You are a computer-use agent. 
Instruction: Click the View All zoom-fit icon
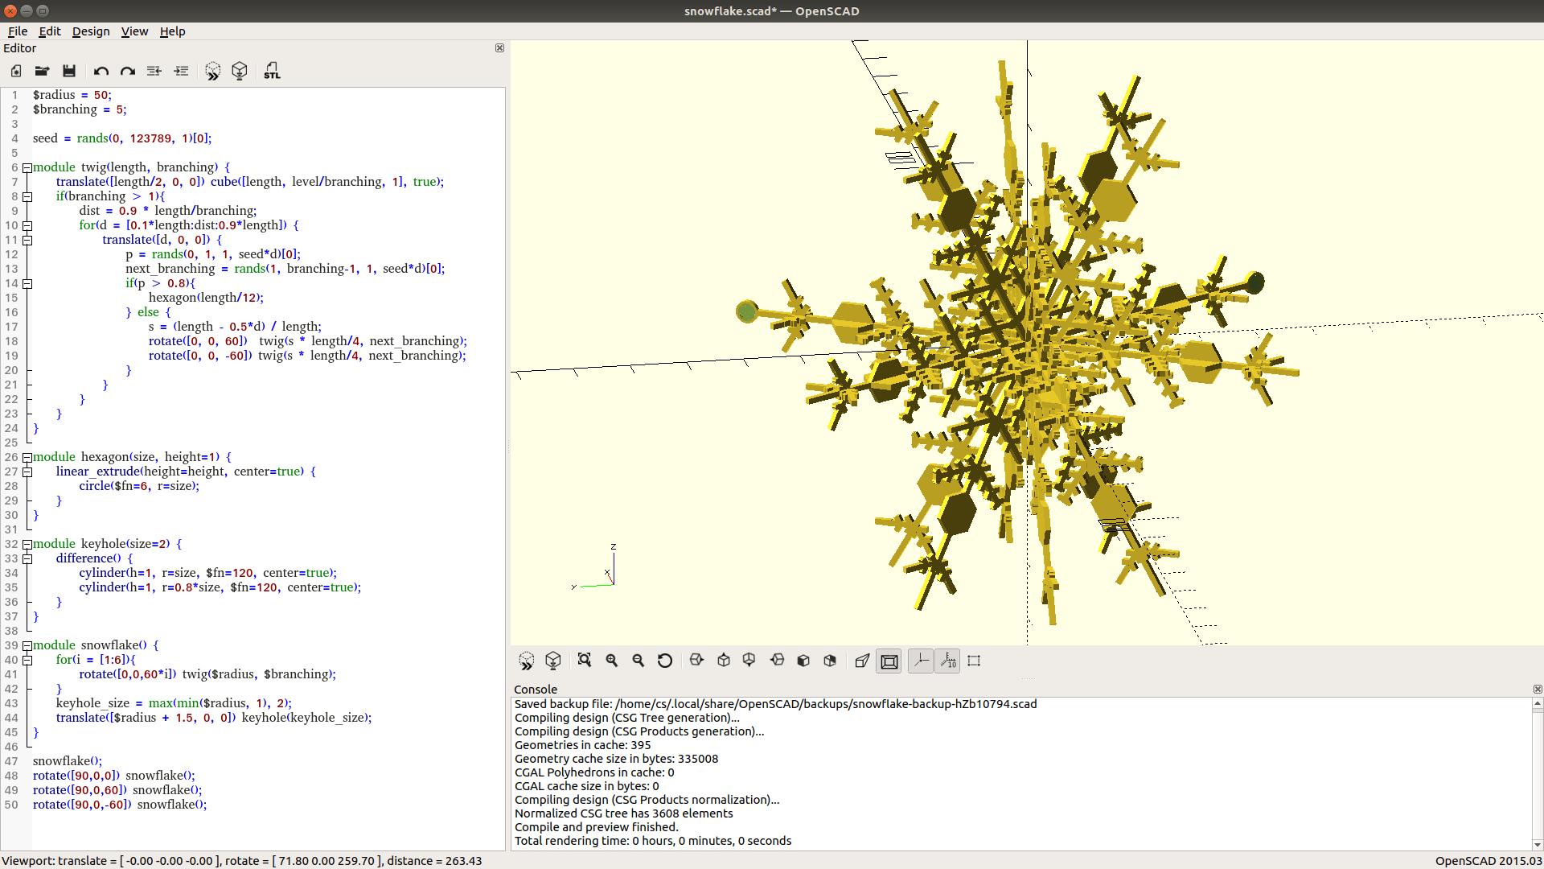coord(585,661)
